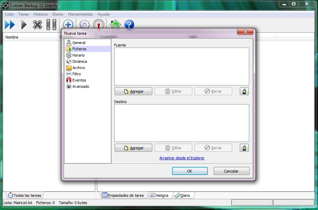Run all tasks with double-arrow icon
Image resolution: width=318 pixels, height=210 pixels.
tap(10, 25)
